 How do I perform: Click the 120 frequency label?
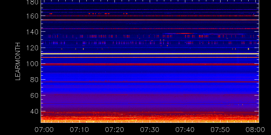pos(32,48)
